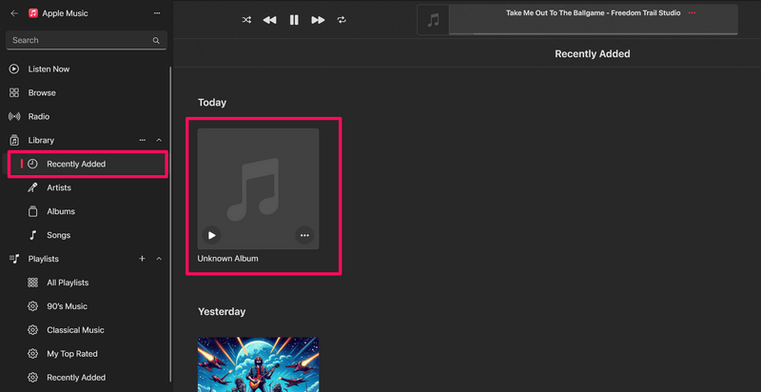
Task: Collapse the Playlists section
Action: [x=159, y=259]
